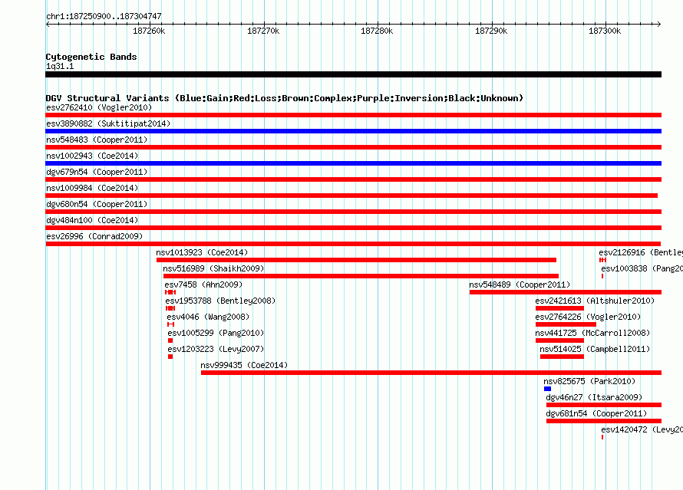This screenshot has height=490, width=683.
Task: Click the red square under esv1203223
Action: (170, 357)
